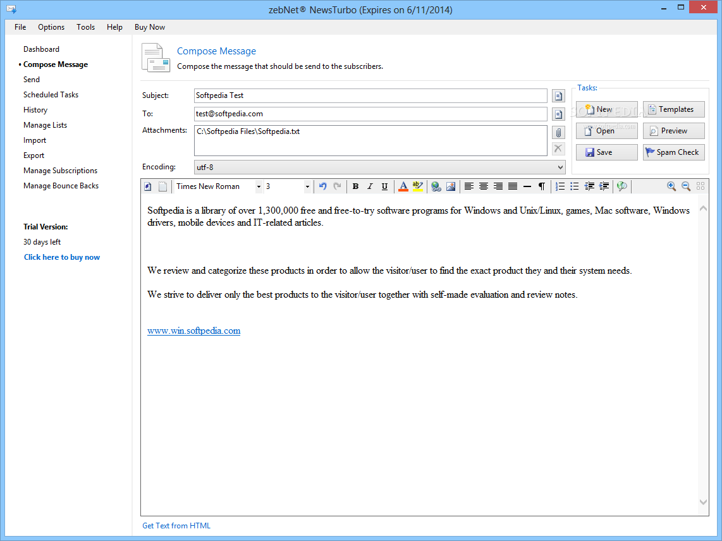
Task: Select Import in the sidebar
Action: (35, 140)
